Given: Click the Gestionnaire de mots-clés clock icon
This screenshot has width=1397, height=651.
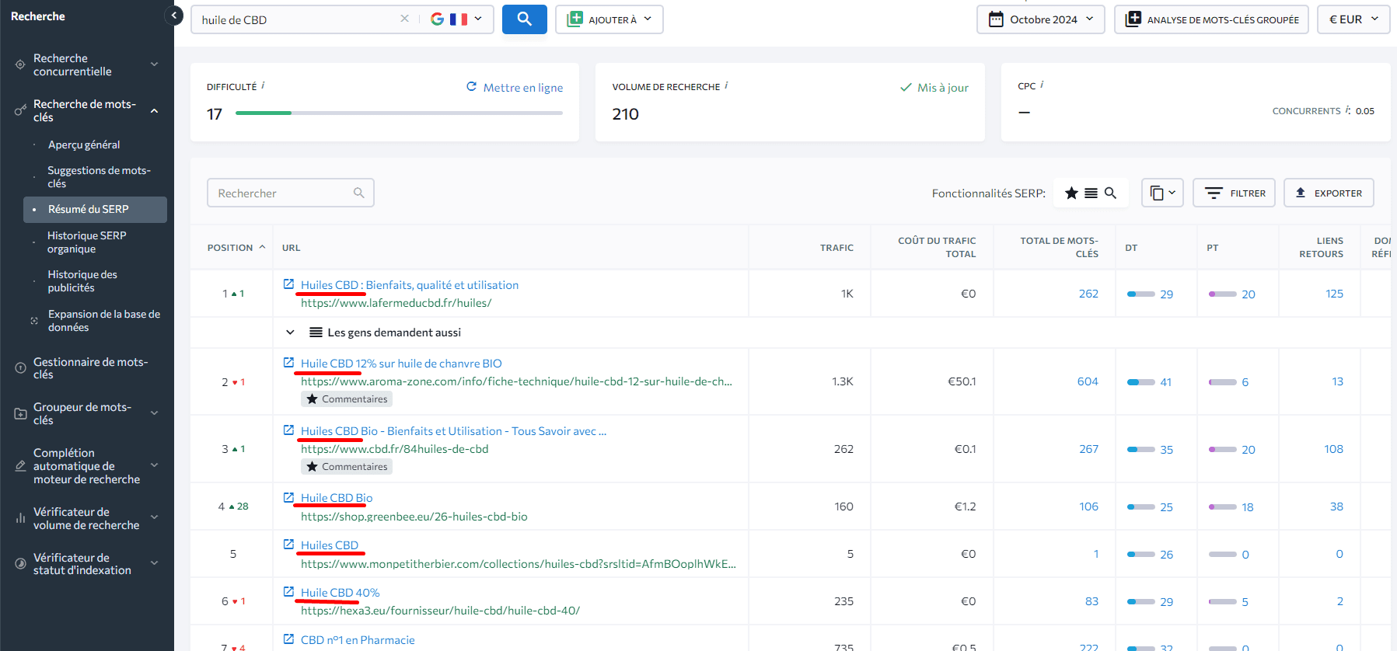Looking at the screenshot, I should 20,368.
